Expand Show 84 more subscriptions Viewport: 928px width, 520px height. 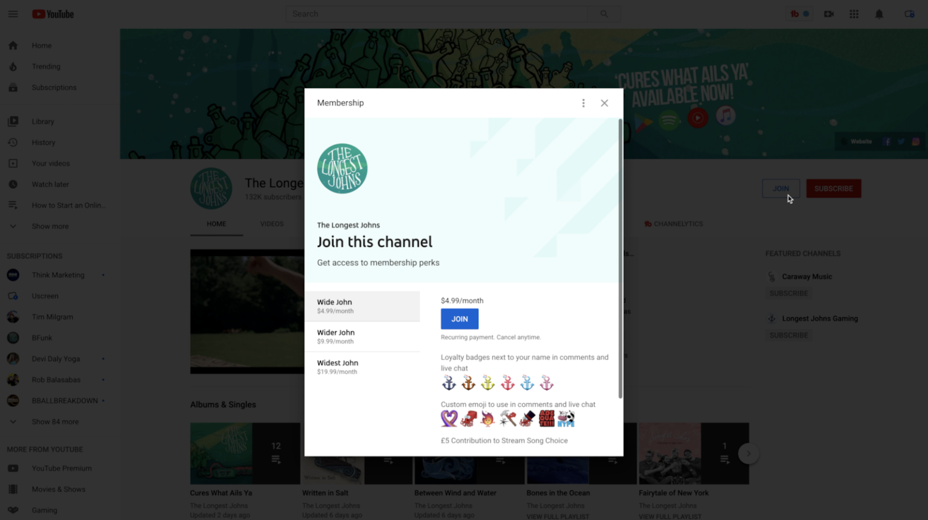55,422
